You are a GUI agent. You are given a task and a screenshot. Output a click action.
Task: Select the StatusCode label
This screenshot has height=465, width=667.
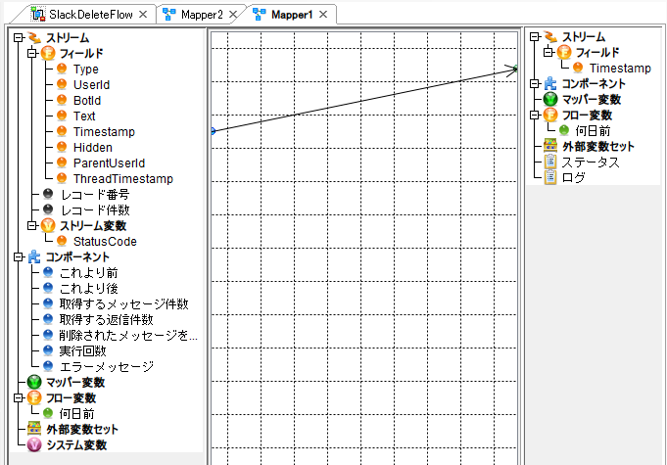pos(105,242)
